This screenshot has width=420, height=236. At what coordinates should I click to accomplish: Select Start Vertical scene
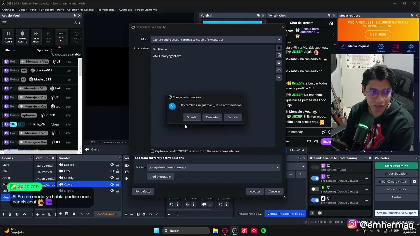[x=45, y=166]
